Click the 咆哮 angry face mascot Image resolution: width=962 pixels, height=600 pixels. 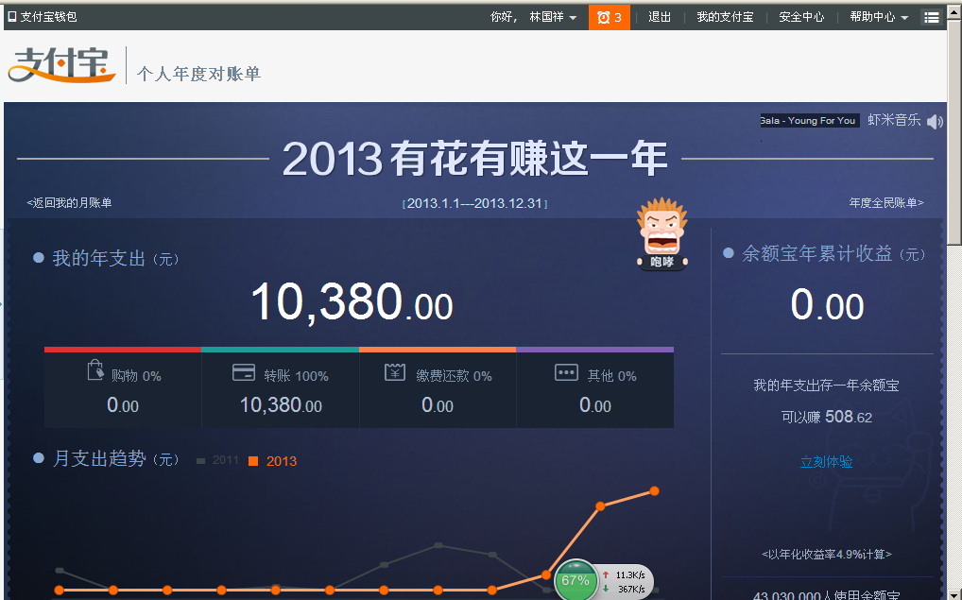[661, 233]
